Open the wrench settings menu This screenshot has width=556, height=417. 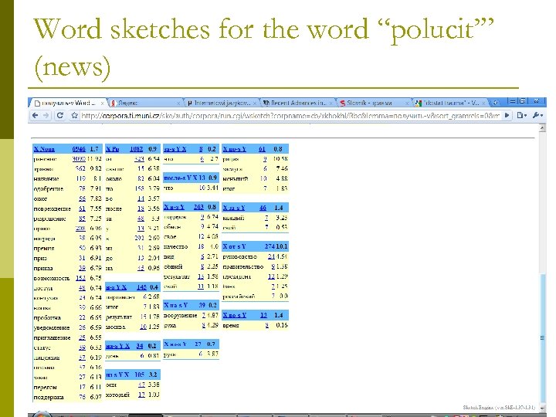point(537,115)
